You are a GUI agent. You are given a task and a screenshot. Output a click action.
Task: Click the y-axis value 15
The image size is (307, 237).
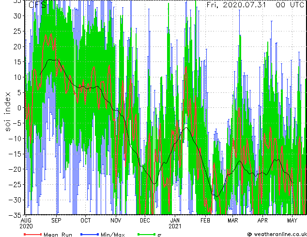[x=17, y=62]
